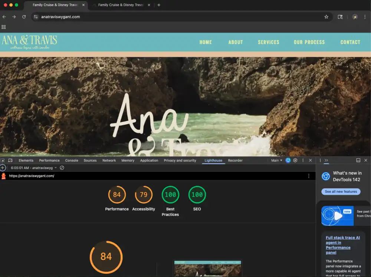Click See all new features button

(341, 192)
